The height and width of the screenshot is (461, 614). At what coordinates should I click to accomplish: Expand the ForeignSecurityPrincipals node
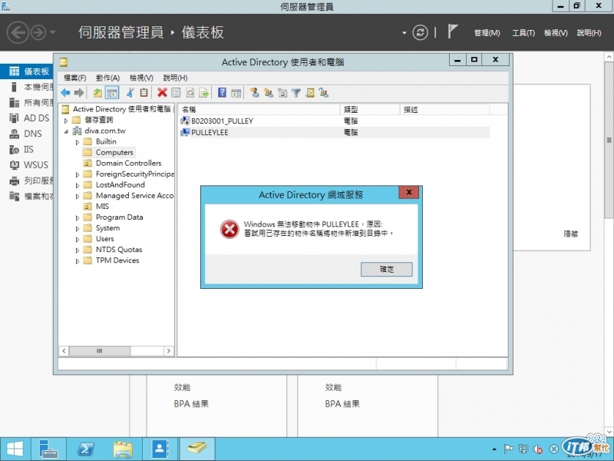point(78,174)
